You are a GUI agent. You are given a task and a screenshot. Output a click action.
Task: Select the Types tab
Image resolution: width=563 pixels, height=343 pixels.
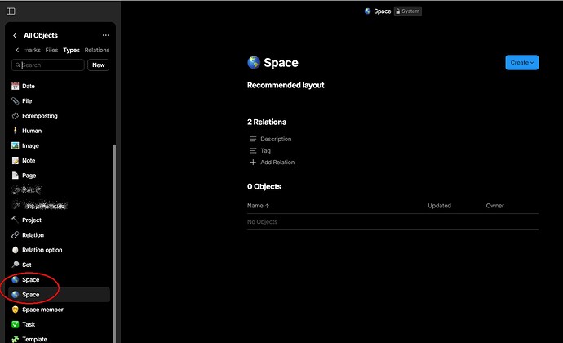pyautogui.click(x=71, y=50)
